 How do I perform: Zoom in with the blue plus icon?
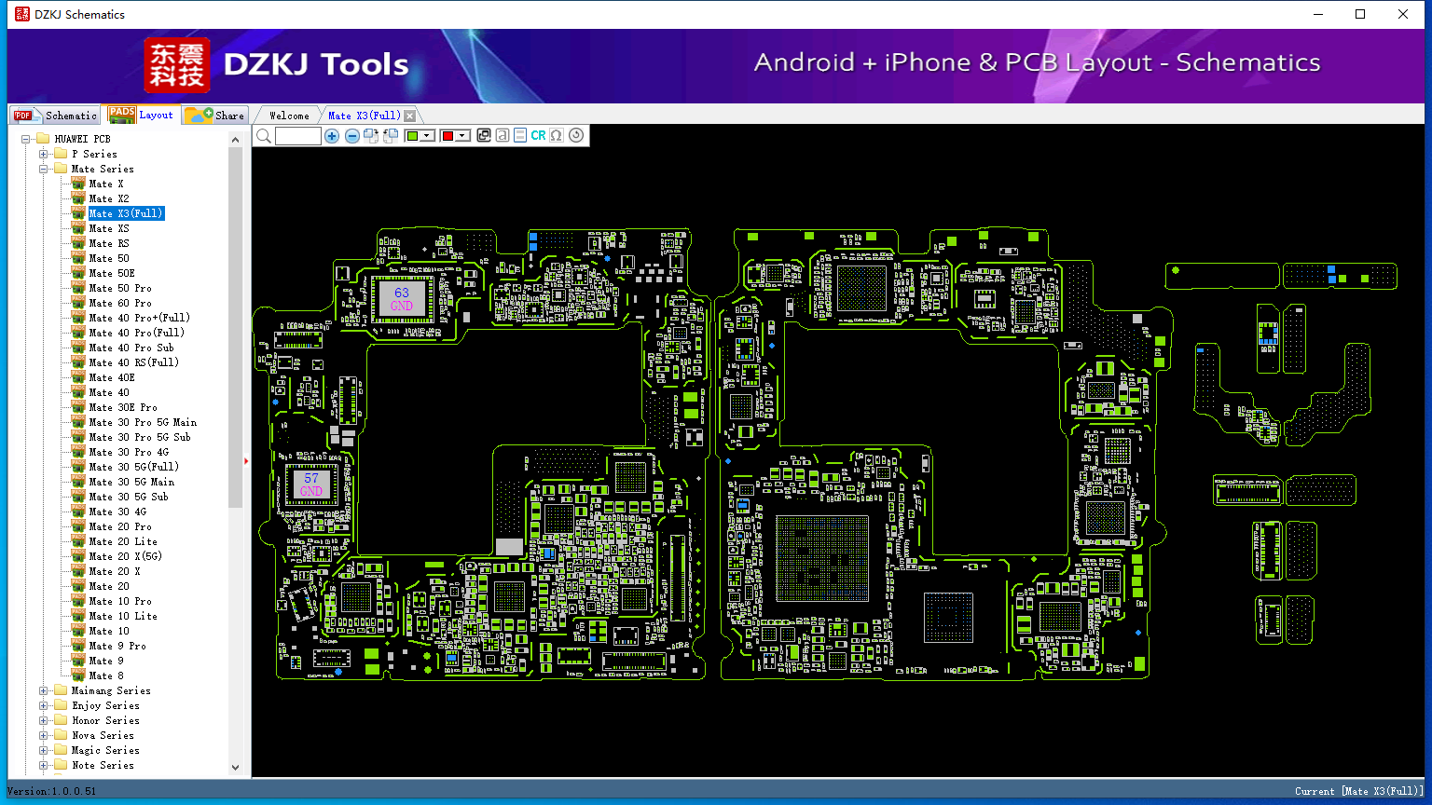pyautogui.click(x=332, y=136)
